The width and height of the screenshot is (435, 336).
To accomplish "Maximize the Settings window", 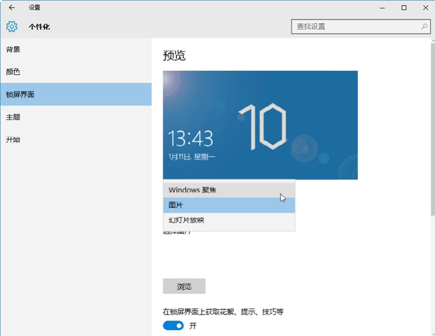I will click(x=404, y=7).
